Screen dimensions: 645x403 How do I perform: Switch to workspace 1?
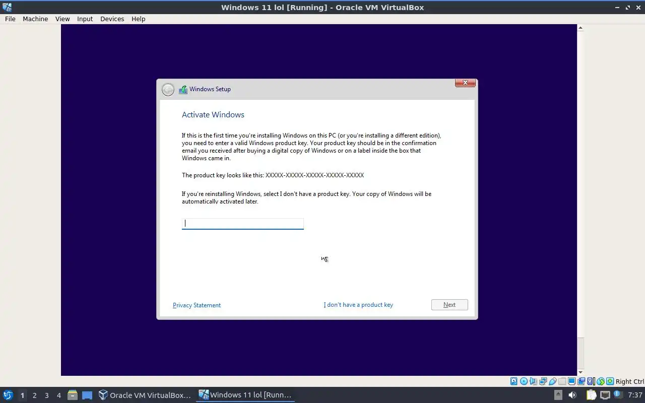[22, 395]
